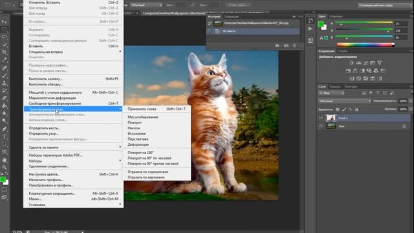The image size is (414, 233).
Task: Hide the Слой 1 layer
Action: 321,118
